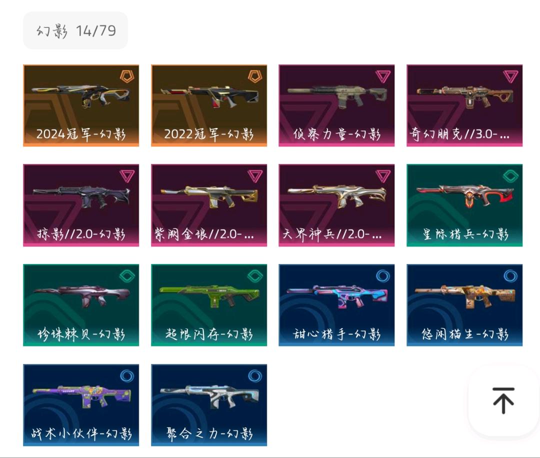Click the 2022冠军-幻影 label text
The image size is (540, 458).
[x=209, y=134]
